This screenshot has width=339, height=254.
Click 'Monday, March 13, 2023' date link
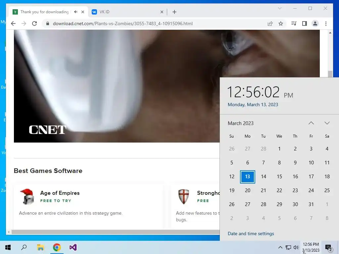253,105
